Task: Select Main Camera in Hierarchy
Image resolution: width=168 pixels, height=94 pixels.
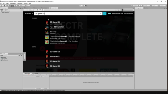Action: point(5,12)
